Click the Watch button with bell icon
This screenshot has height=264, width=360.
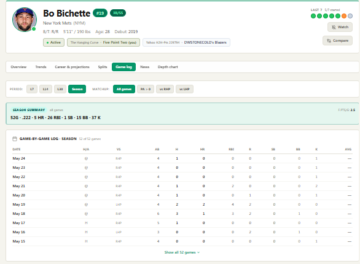tap(340, 27)
